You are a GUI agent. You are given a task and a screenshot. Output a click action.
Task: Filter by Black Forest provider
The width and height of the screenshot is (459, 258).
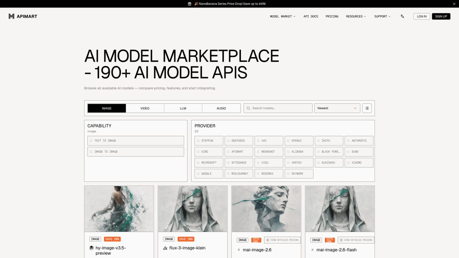click(x=329, y=152)
